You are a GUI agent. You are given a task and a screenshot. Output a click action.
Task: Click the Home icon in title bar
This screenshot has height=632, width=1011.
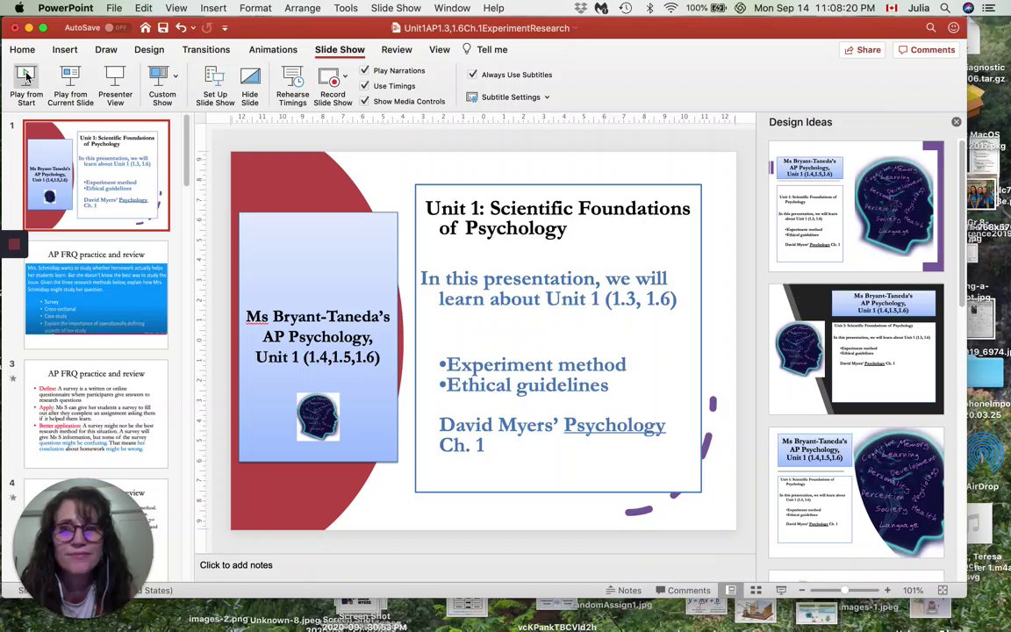[146, 28]
